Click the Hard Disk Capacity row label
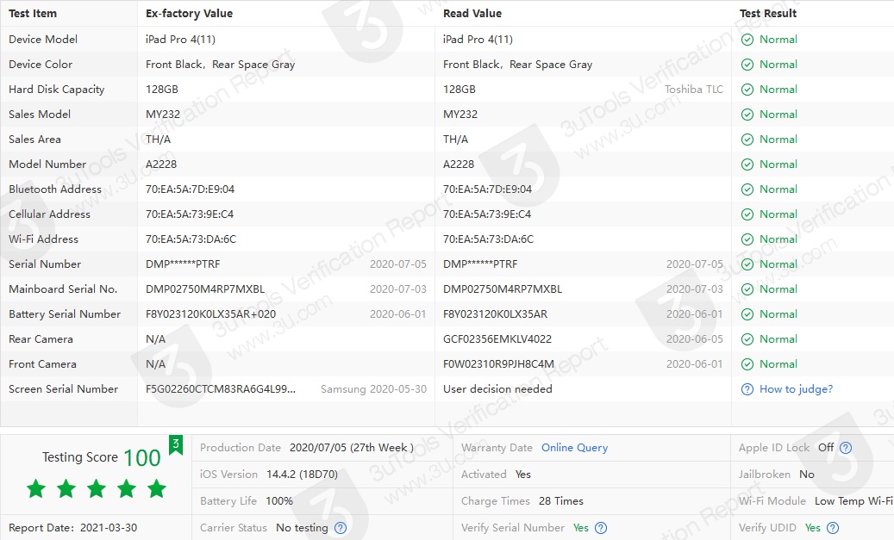The image size is (894, 540). pyautogui.click(x=56, y=90)
